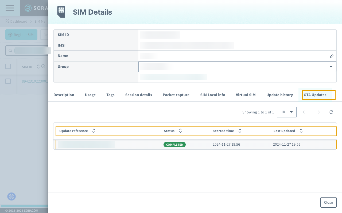The width and height of the screenshot is (342, 213).
Task: Sort by Update reference column
Action: tap(94, 131)
